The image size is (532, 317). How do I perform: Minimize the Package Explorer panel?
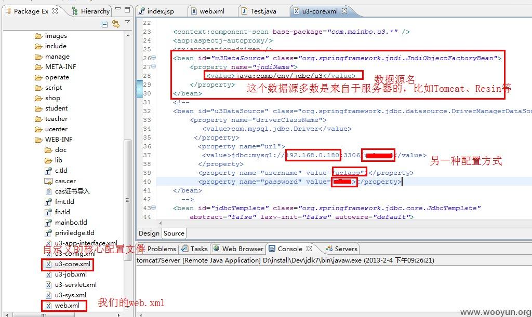[x=118, y=9]
